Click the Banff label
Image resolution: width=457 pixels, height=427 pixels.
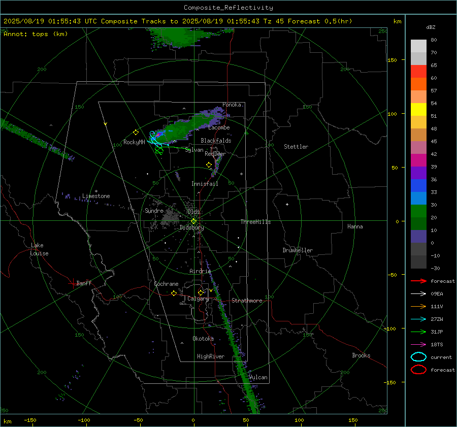[84, 283]
